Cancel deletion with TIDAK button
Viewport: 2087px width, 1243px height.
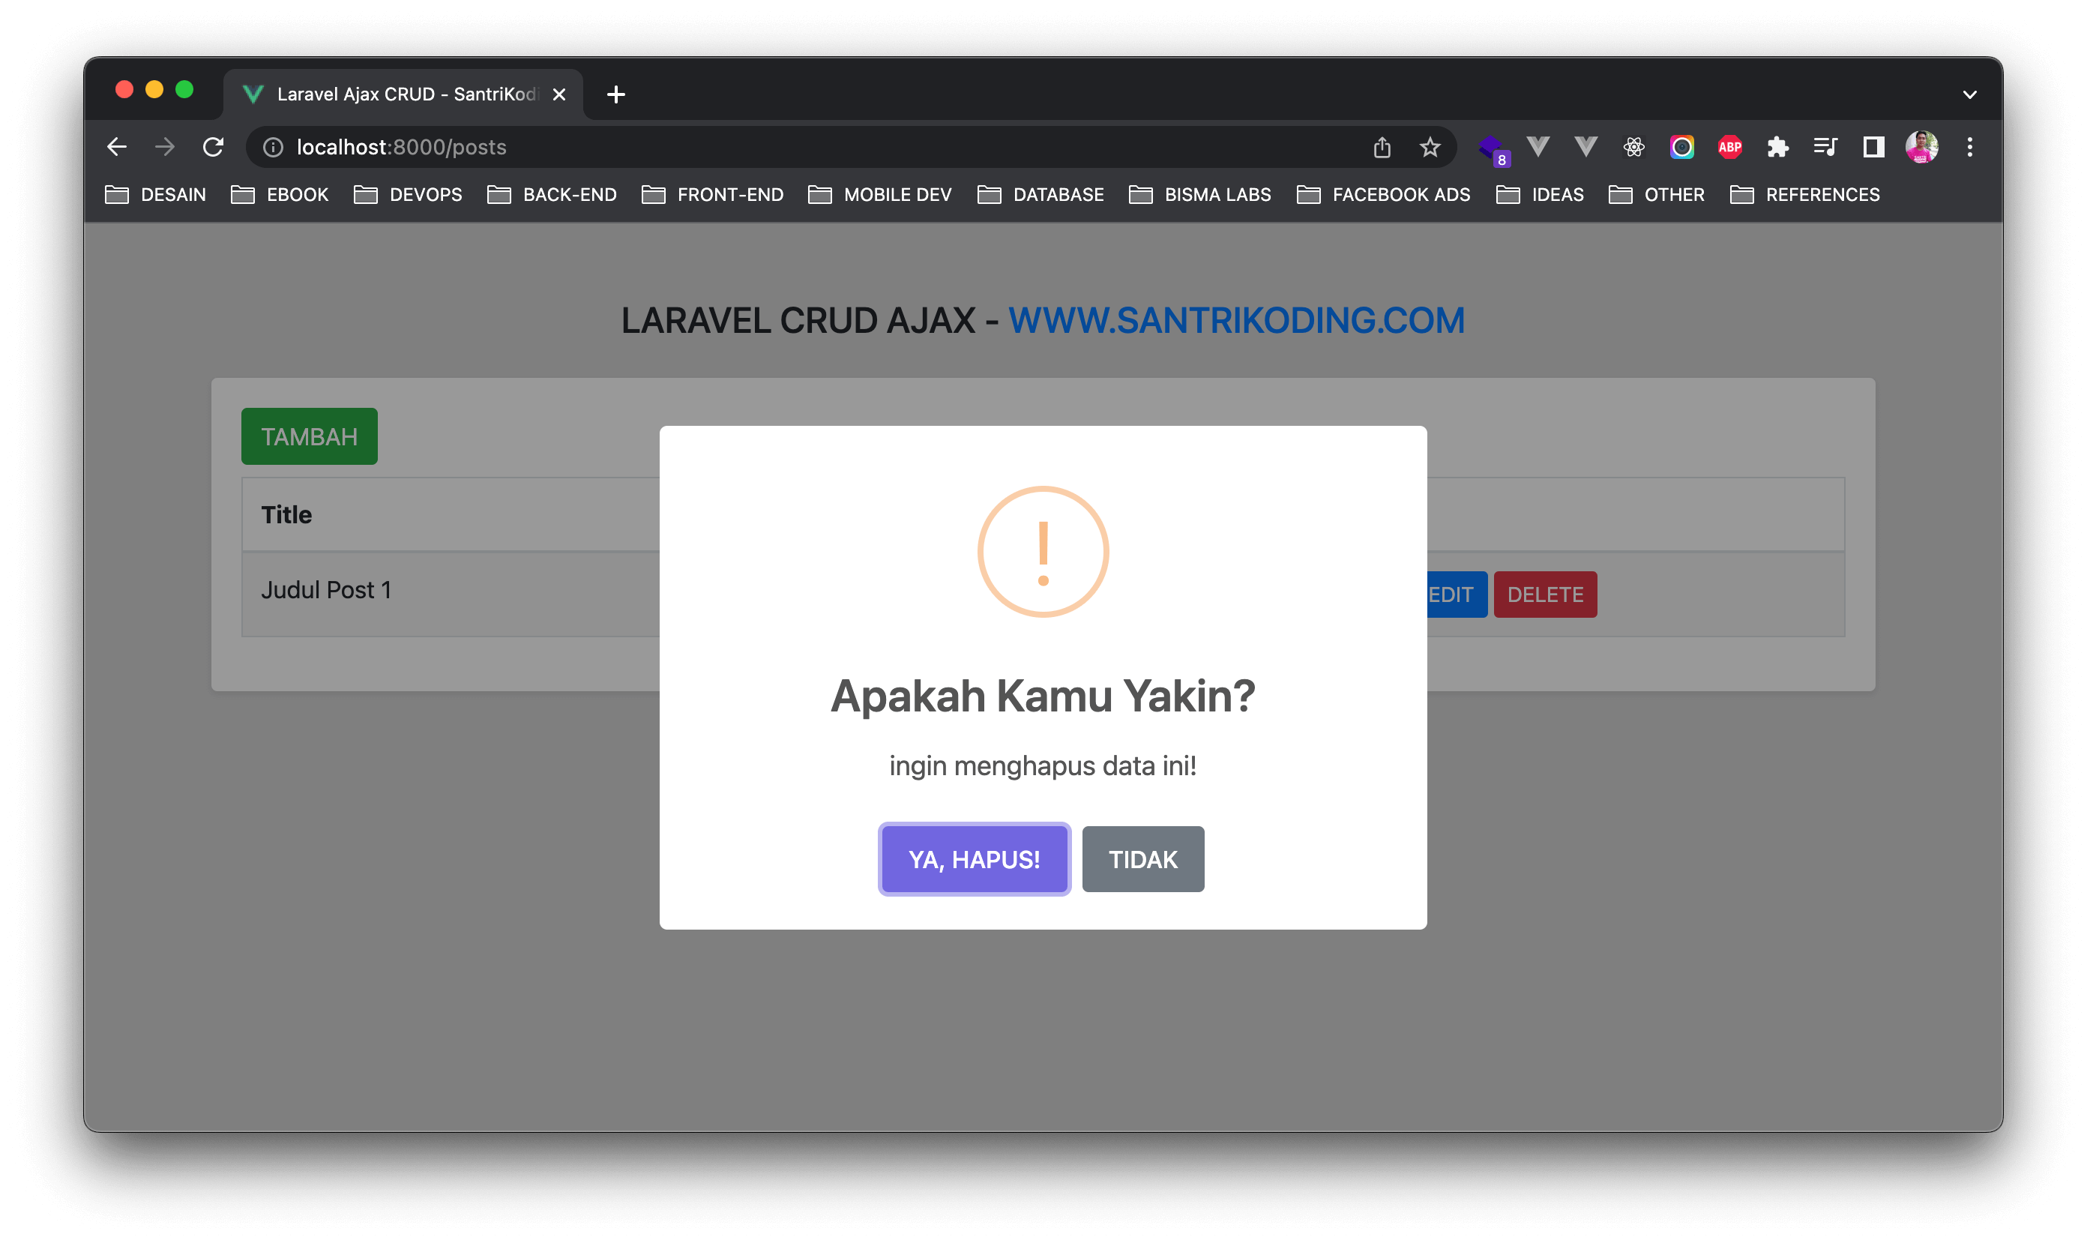[1142, 859]
